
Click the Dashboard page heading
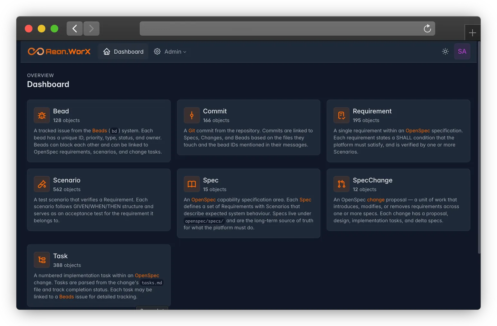click(x=48, y=84)
